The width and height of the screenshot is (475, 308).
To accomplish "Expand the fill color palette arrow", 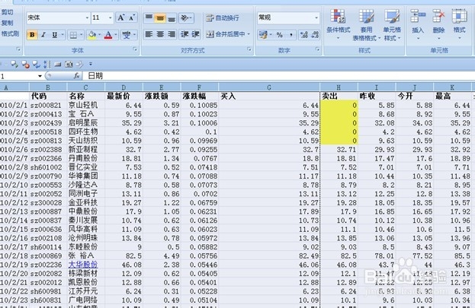I will click(99, 35).
